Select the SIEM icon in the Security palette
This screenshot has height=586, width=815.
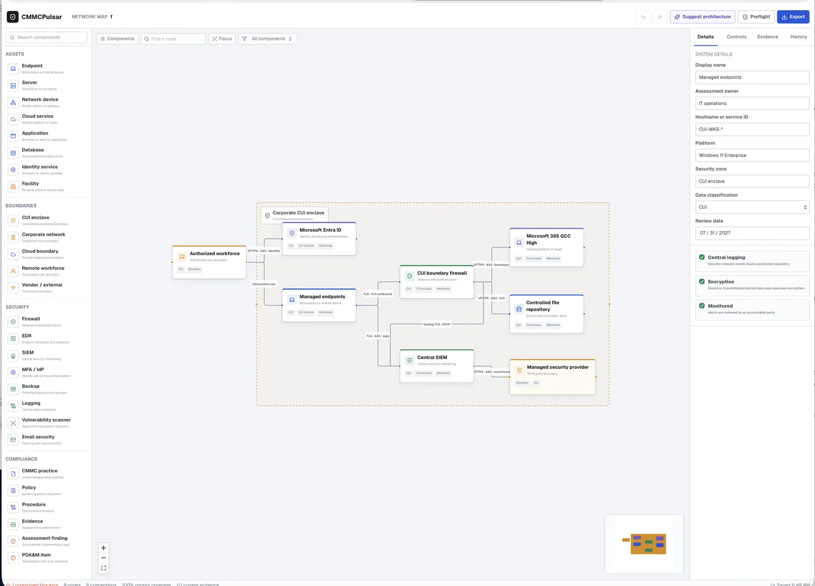coord(13,356)
